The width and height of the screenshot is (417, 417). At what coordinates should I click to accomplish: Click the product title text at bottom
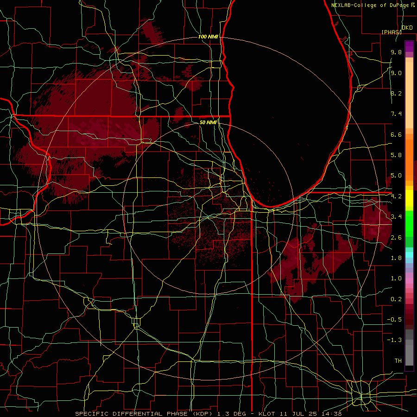point(208,414)
